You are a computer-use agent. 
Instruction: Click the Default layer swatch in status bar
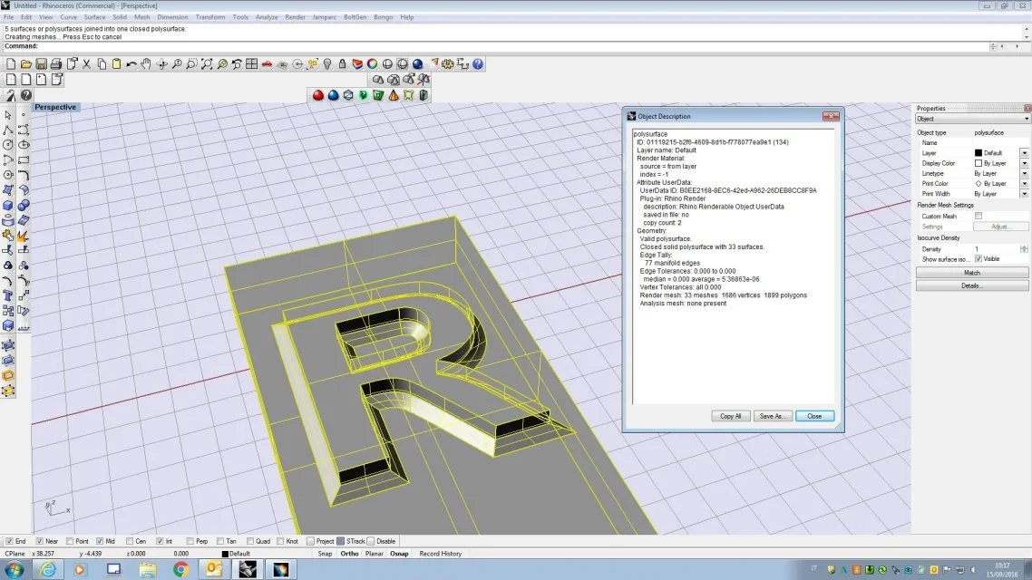(x=225, y=555)
